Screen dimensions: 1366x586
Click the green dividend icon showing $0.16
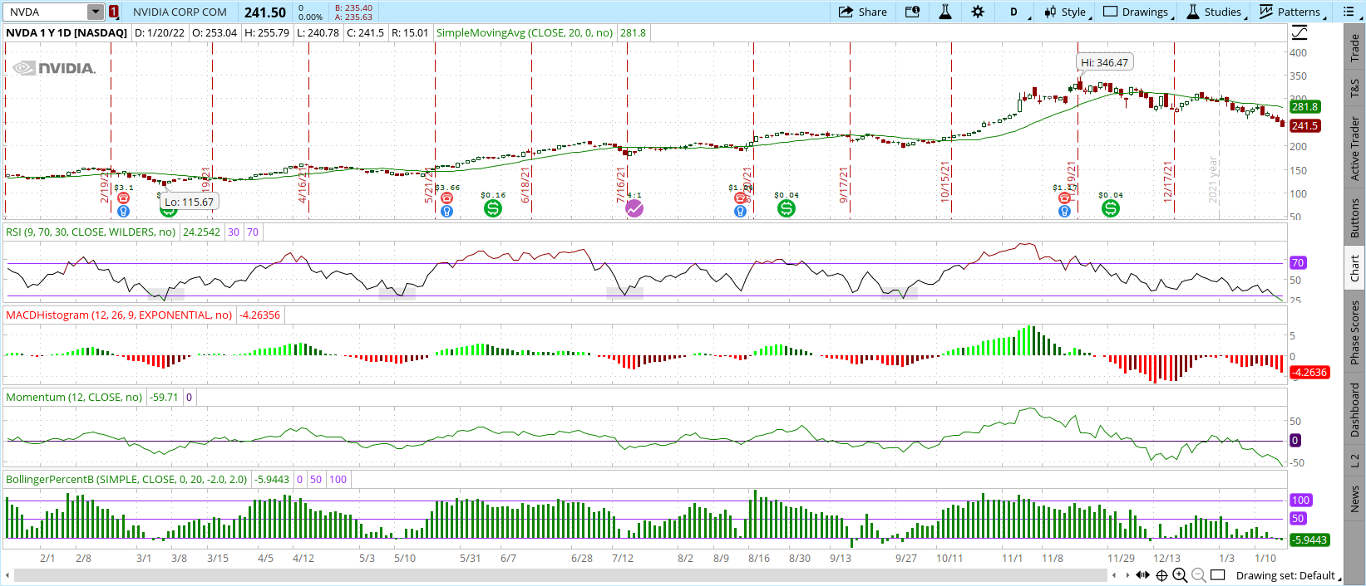coord(493,208)
